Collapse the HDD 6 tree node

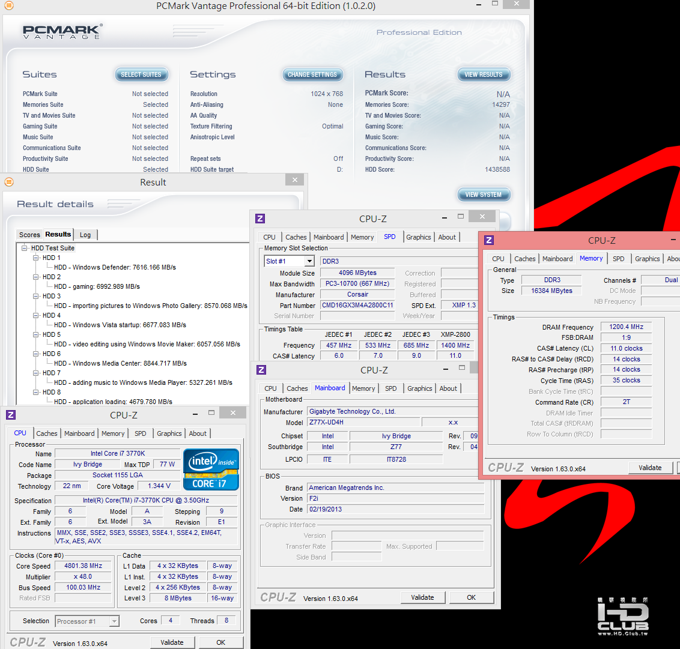36,354
